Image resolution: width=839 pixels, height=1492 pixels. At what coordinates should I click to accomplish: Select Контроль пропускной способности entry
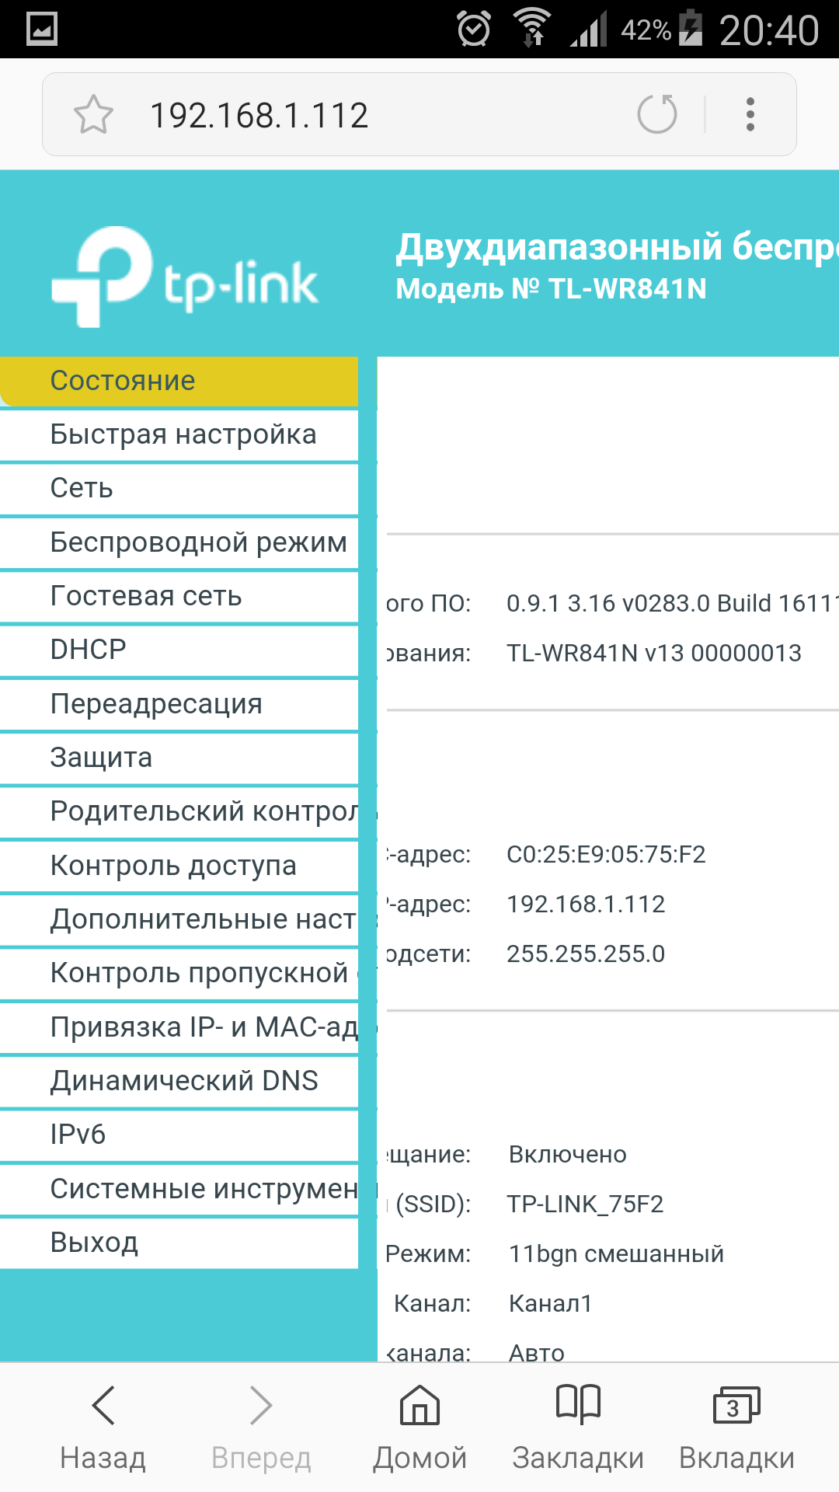(x=179, y=973)
